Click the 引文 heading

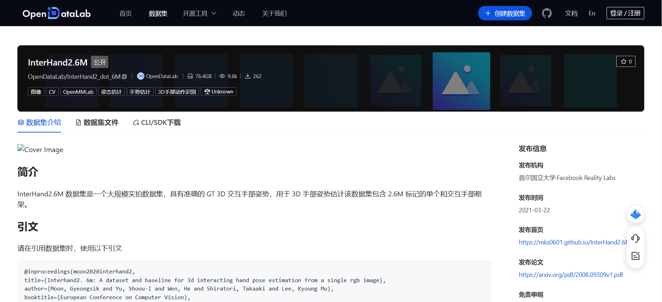click(28, 227)
